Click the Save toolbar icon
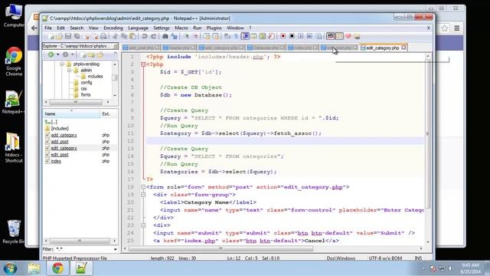The width and height of the screenshot is (490, 276). click(x=68, y=36)
